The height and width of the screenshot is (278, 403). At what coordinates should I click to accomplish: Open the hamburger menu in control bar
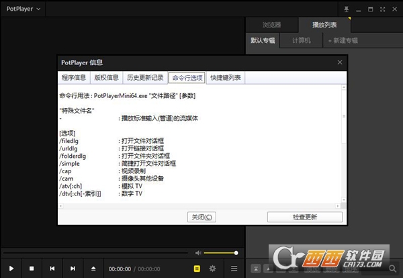pos(234,269)
